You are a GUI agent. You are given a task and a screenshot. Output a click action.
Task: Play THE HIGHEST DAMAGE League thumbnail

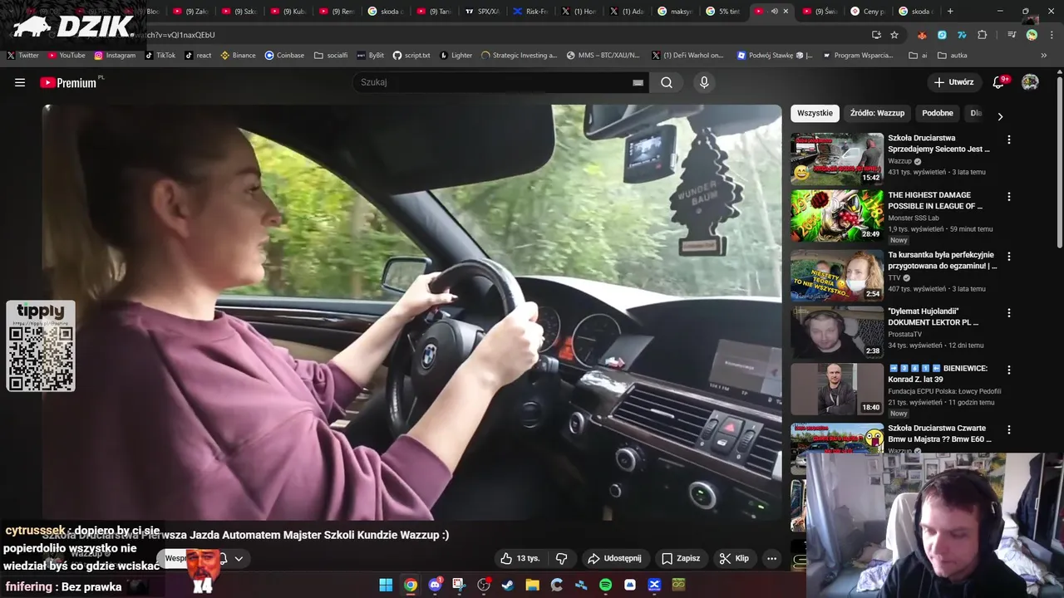click(837, 216)
